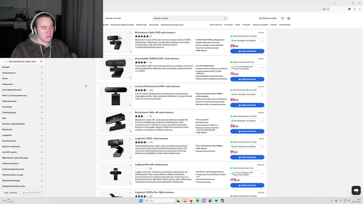
Task: Open Steam from the taskbar
Action: coord(222,201)
